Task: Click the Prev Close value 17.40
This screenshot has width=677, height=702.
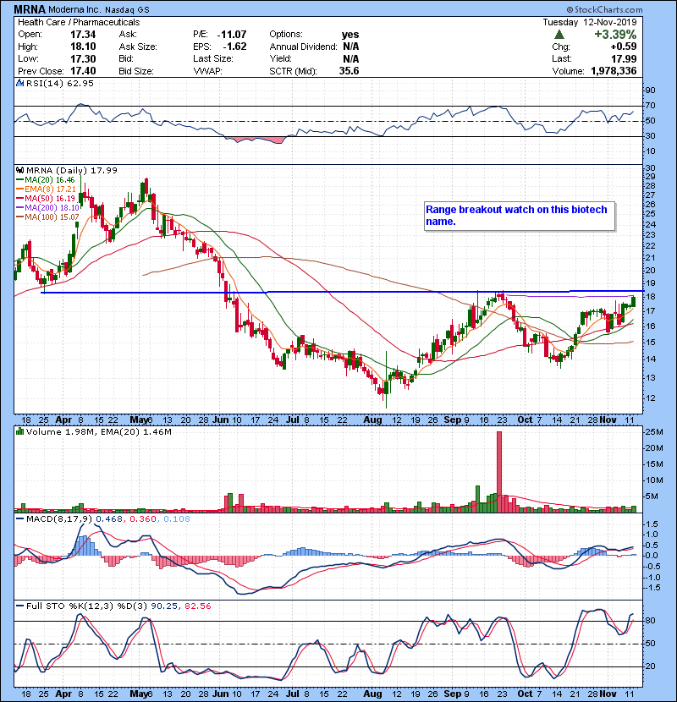Action: click(83, 71)
